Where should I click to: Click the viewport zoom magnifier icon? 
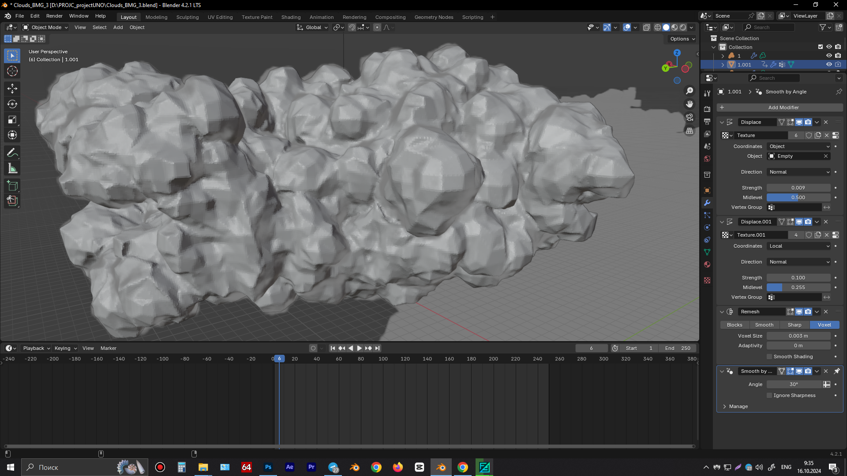pyautogui.click(x=690, y=91)
